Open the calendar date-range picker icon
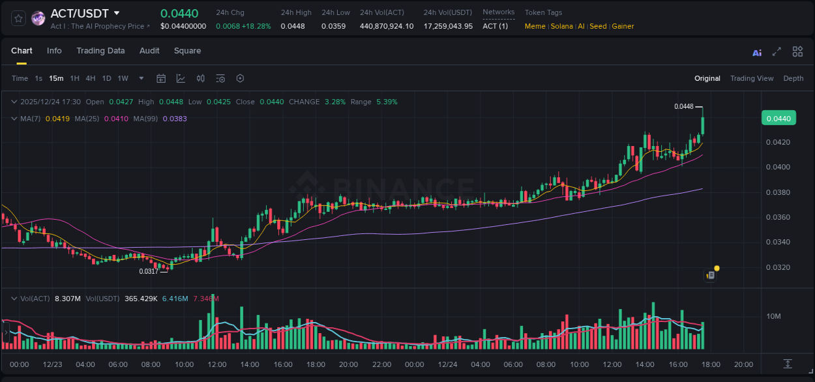Image resolution: width=815 pixels, height=382 pixels. point(161,78)
